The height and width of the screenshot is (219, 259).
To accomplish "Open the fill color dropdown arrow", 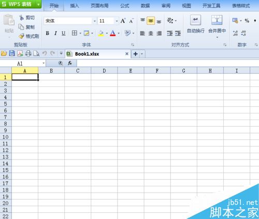I will [107, 33].
